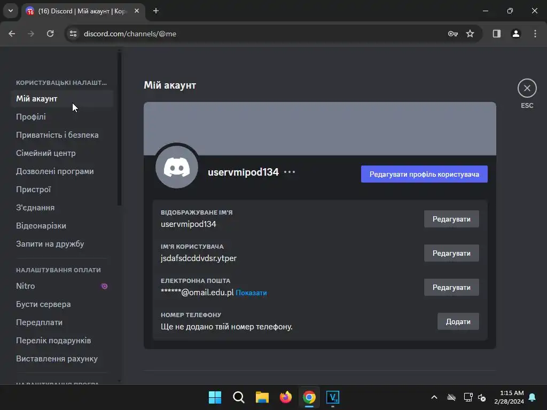
Task: Open the V app on the taskbar
Action: coord(333,397)
